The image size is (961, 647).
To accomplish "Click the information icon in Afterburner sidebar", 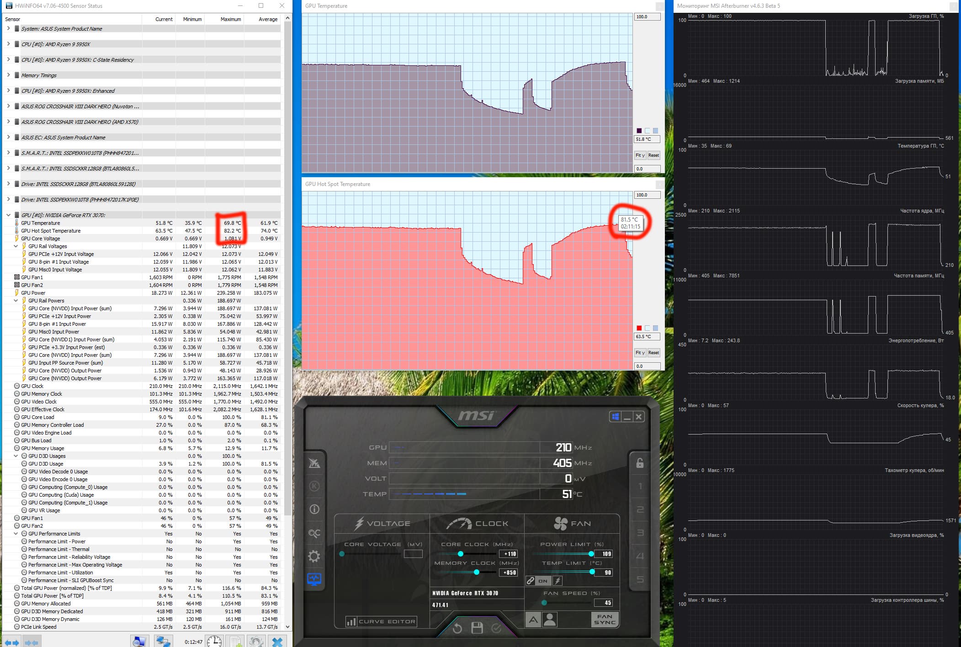I will coord(314,509).
